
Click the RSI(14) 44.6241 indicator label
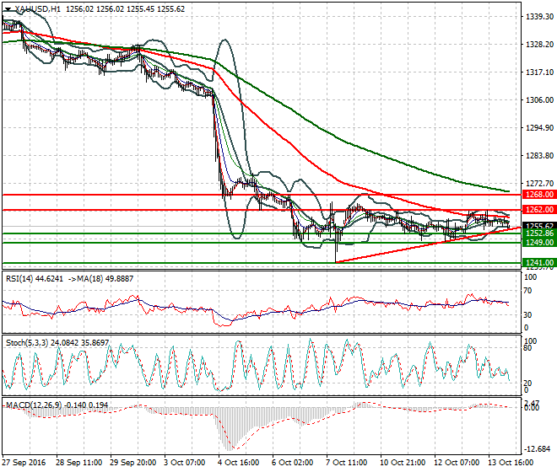35,279
